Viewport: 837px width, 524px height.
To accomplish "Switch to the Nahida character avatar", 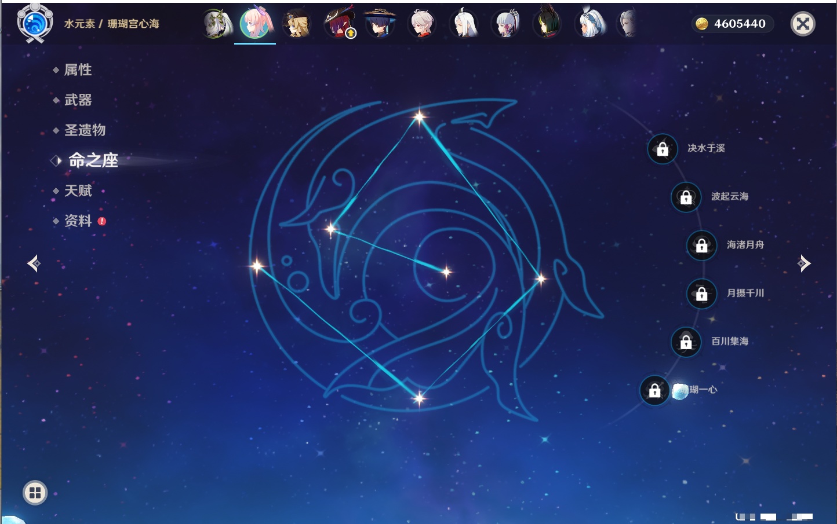I will [x=216, y=24].
